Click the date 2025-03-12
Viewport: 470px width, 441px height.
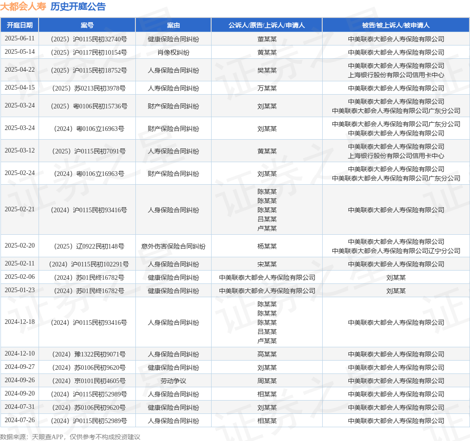[20, 151]
